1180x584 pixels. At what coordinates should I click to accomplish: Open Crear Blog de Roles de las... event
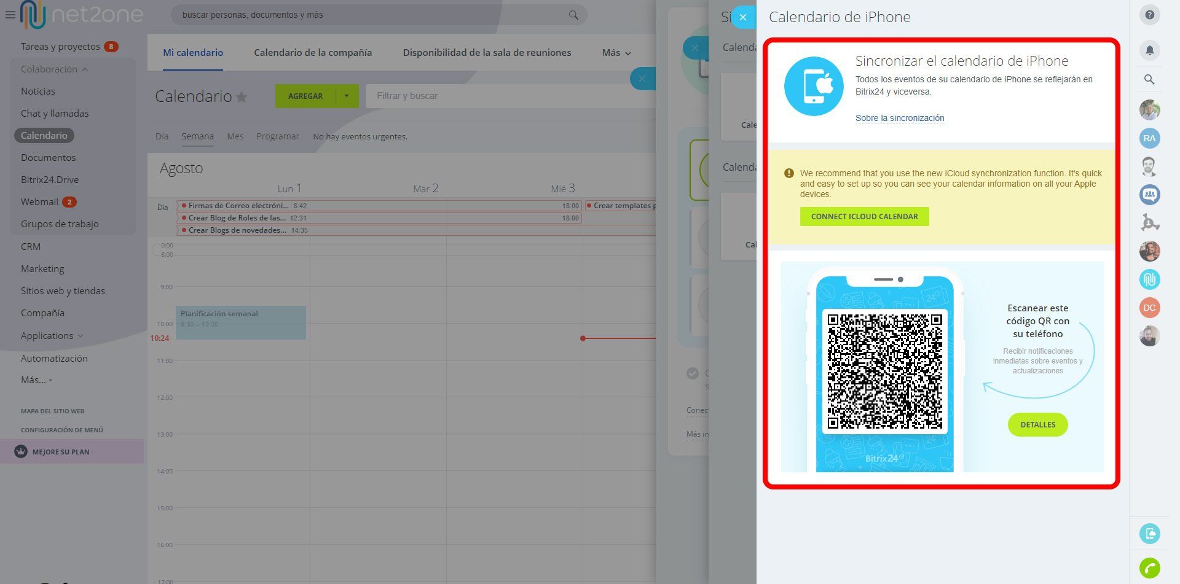[379, 218]
